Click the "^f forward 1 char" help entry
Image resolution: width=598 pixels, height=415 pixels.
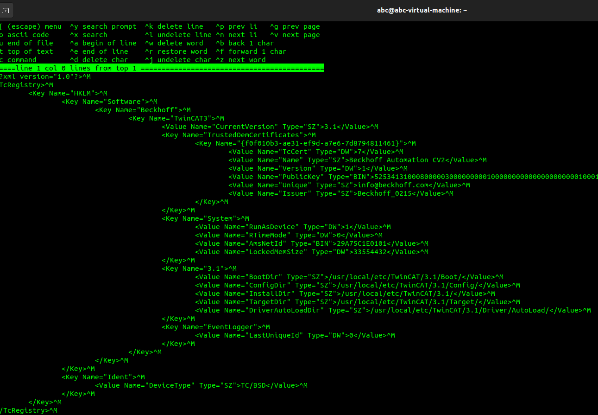pyautogui.click(x=251, y=51)
